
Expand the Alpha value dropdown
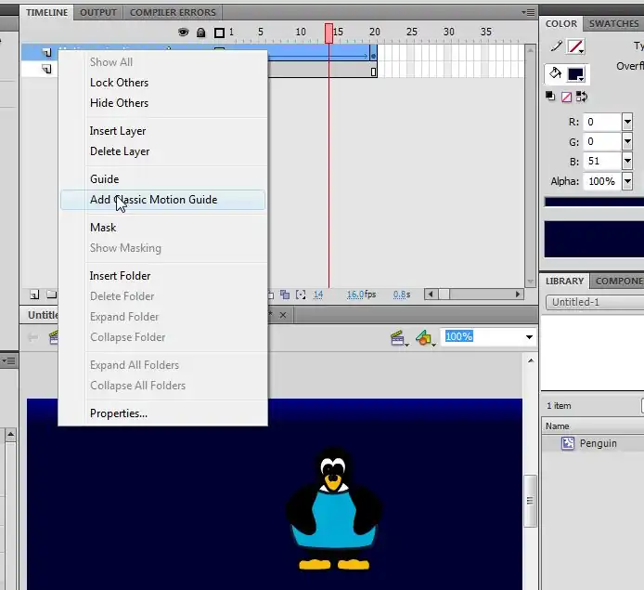627,181
